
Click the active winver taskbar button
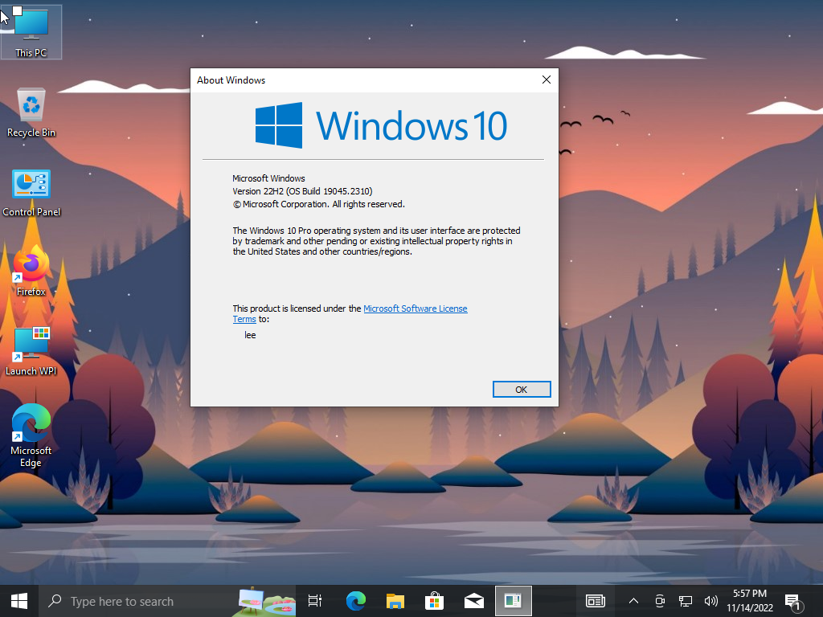click(514, 601)
